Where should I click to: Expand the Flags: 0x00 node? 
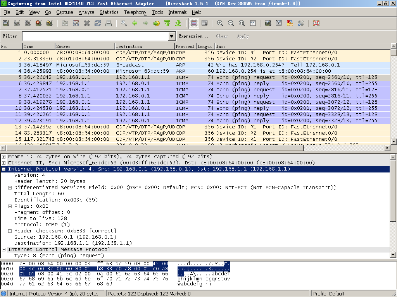coord(10,206)
